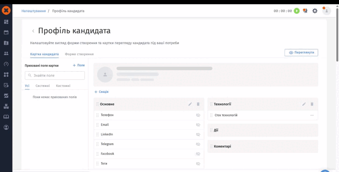Grab drag handle of Telegram field

pyautogui.click(x=98, y=144)
